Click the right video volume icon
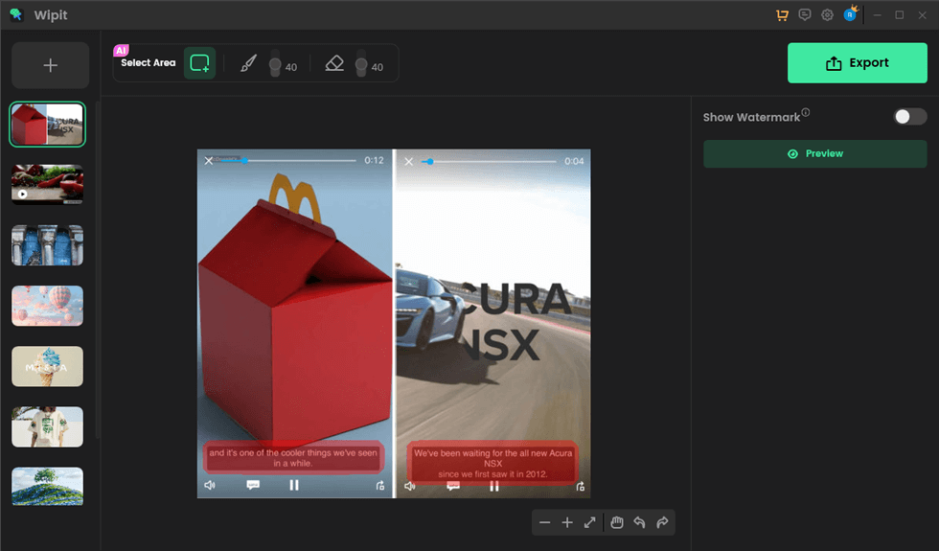 coord(410,486)
